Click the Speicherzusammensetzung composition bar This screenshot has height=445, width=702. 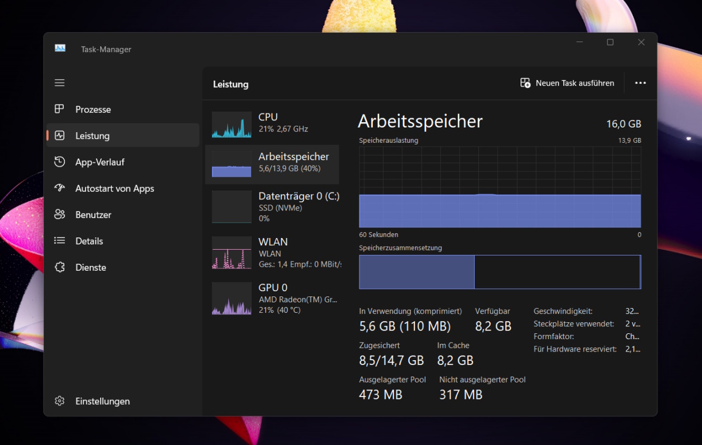click(x=500, y=272)
